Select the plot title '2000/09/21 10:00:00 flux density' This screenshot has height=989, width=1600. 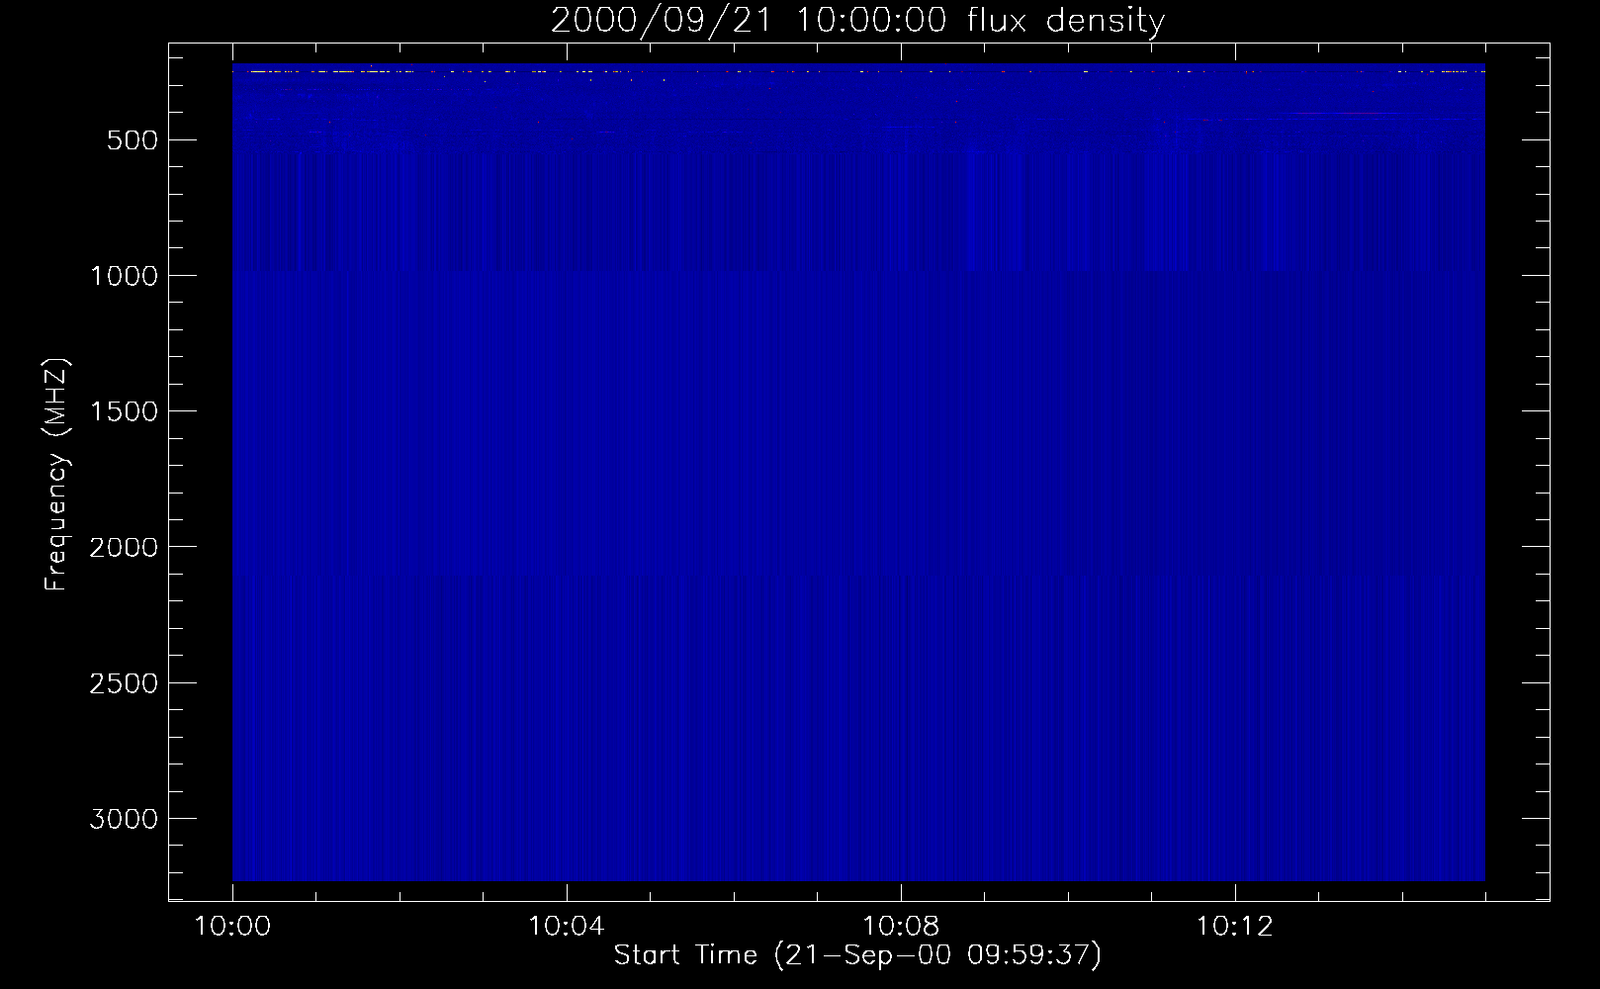[857, 21]
